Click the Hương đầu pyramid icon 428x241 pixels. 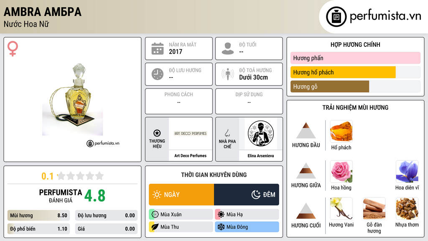click(306, 131)
